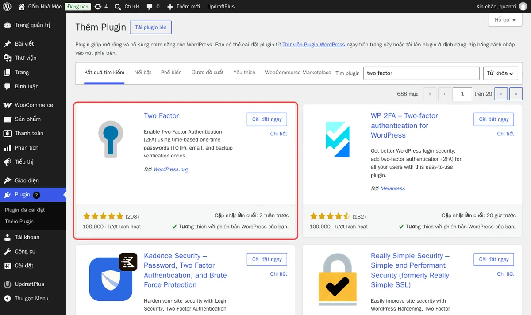Open the Từ khóa search type dropdown
531x315 pixels.
(500, 73)
